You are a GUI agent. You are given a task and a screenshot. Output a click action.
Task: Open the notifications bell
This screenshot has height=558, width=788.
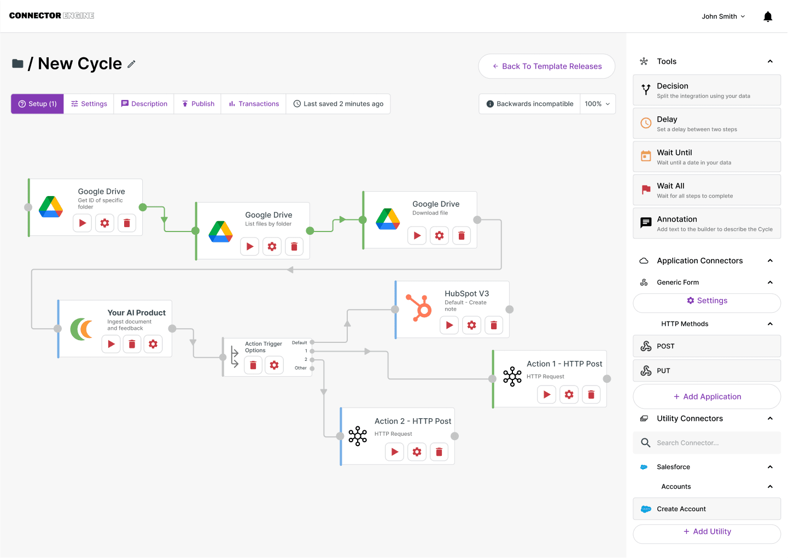point(768,16)
